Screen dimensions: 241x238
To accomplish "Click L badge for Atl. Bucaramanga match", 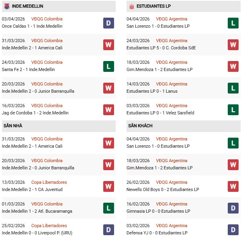I will pos(108,208).
